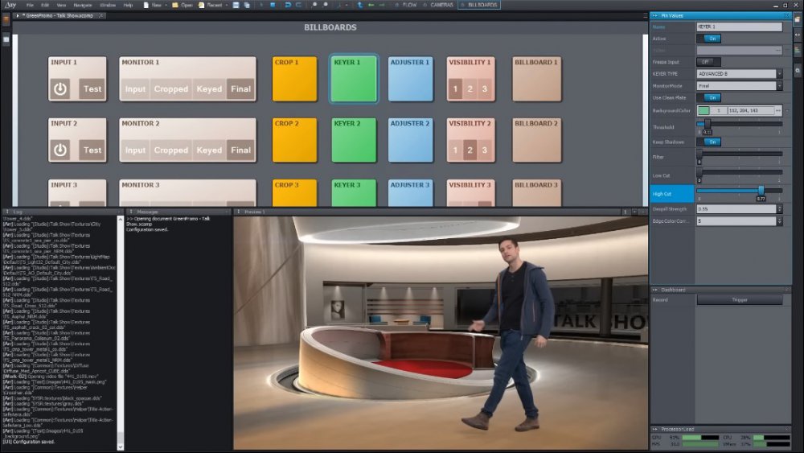
Task: Enable the Freeze Input toggle
Action: coord(708,62)
